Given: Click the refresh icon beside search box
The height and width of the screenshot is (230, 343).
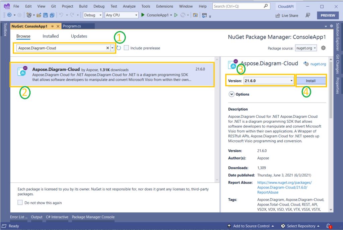Looking at the screenshot, I should coord(119,48).
